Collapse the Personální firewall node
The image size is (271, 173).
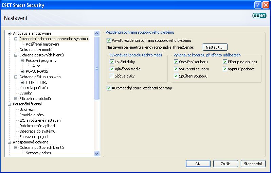pyautogui.click(x=9, y=104)
